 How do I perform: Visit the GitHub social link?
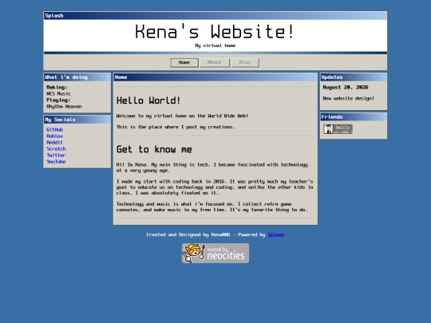point(55,130)
